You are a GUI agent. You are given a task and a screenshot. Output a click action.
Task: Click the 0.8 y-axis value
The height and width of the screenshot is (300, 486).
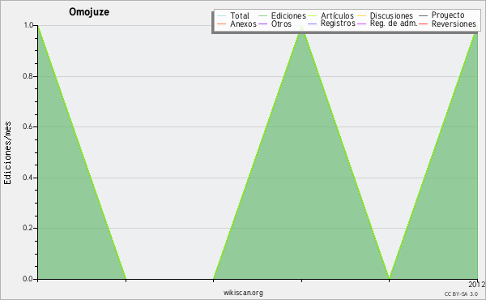(x=28, y=76)
